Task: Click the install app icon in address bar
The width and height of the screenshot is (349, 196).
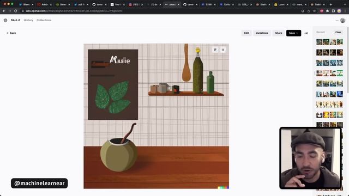Action: coord(303,11)
